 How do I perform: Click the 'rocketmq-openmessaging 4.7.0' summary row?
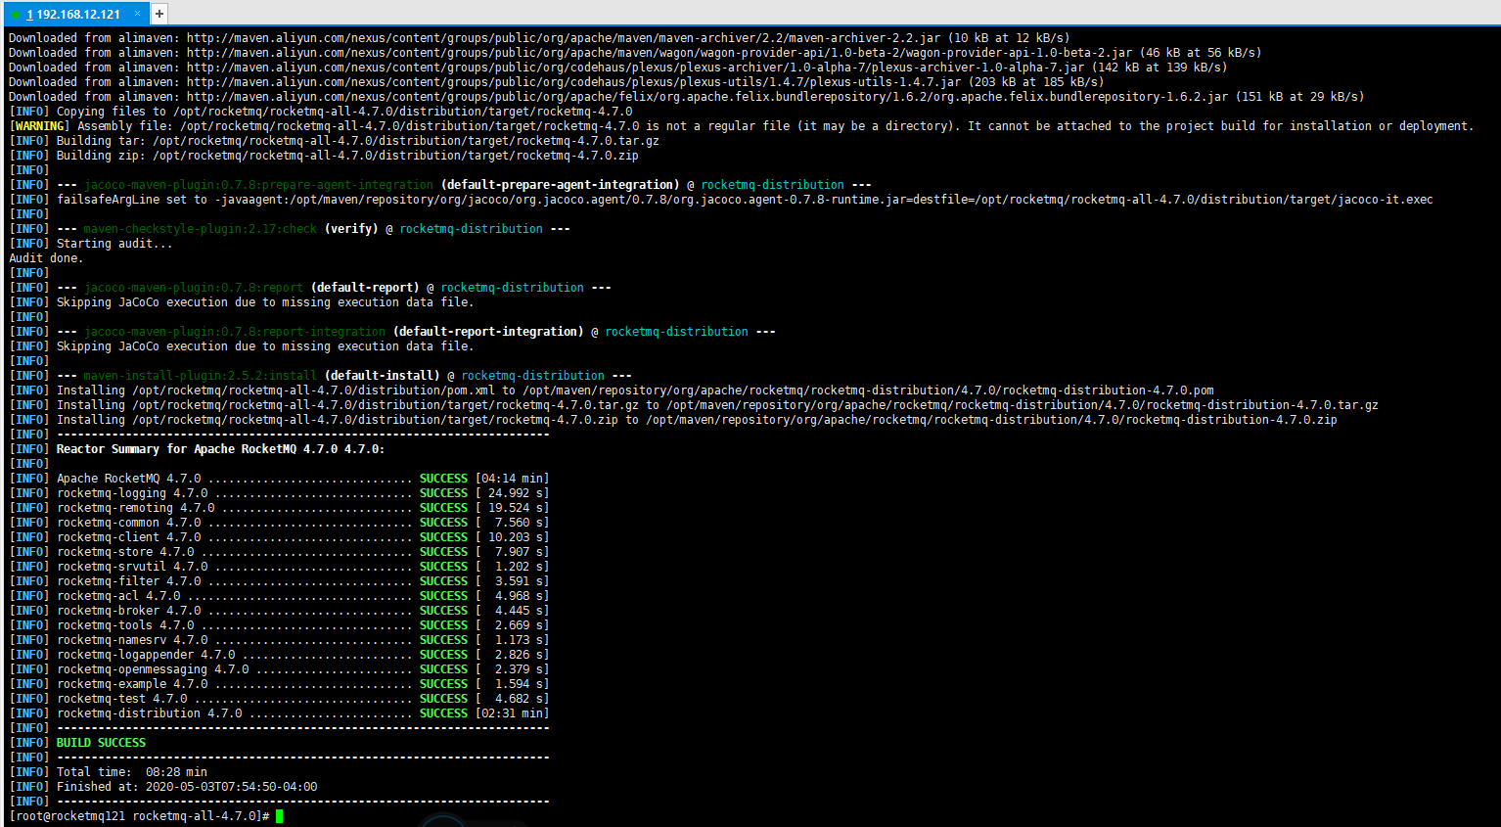(279, 669)
